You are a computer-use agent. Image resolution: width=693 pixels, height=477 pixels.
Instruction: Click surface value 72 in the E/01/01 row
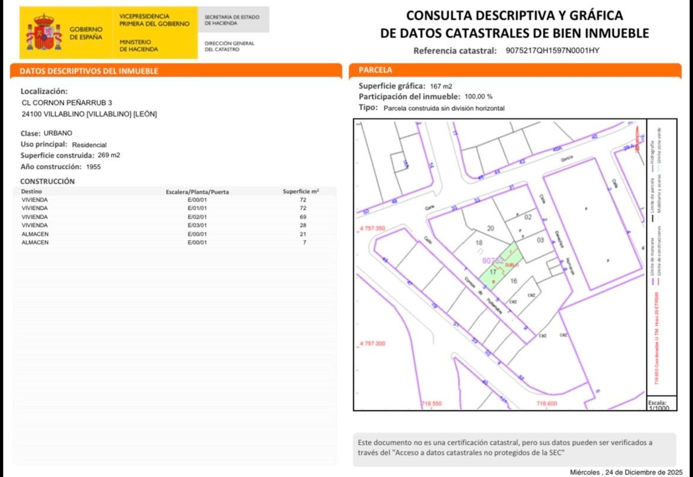point(303,208)
